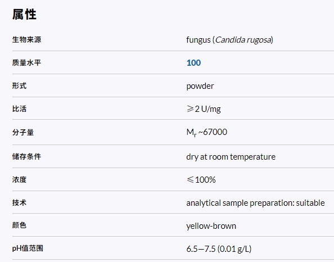Click the 颜色 property label

click(x=19, y=225)
